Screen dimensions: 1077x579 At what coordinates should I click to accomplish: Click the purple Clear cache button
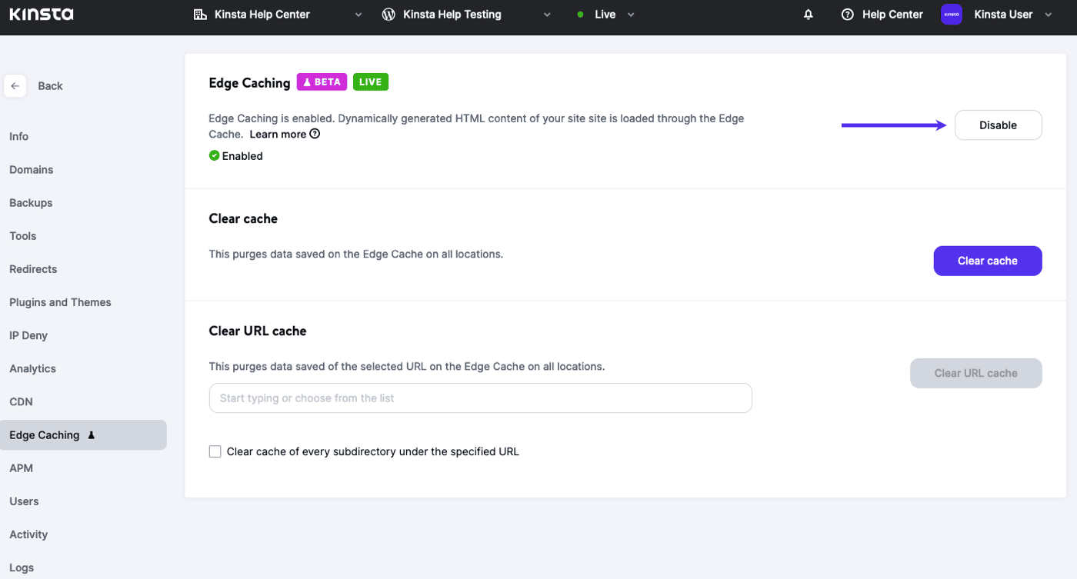[x=988, y=261]
